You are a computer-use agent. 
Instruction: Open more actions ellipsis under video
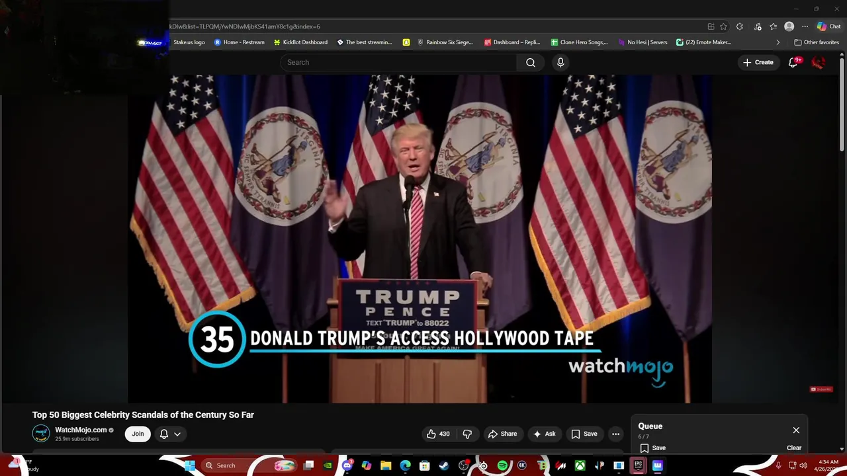click(615, 434)
